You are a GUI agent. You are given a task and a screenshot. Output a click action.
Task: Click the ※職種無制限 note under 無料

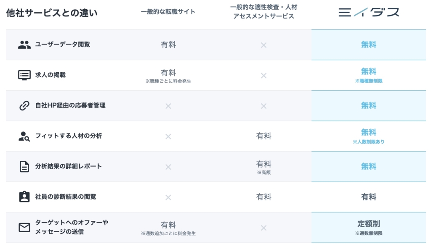pos(369,81)
